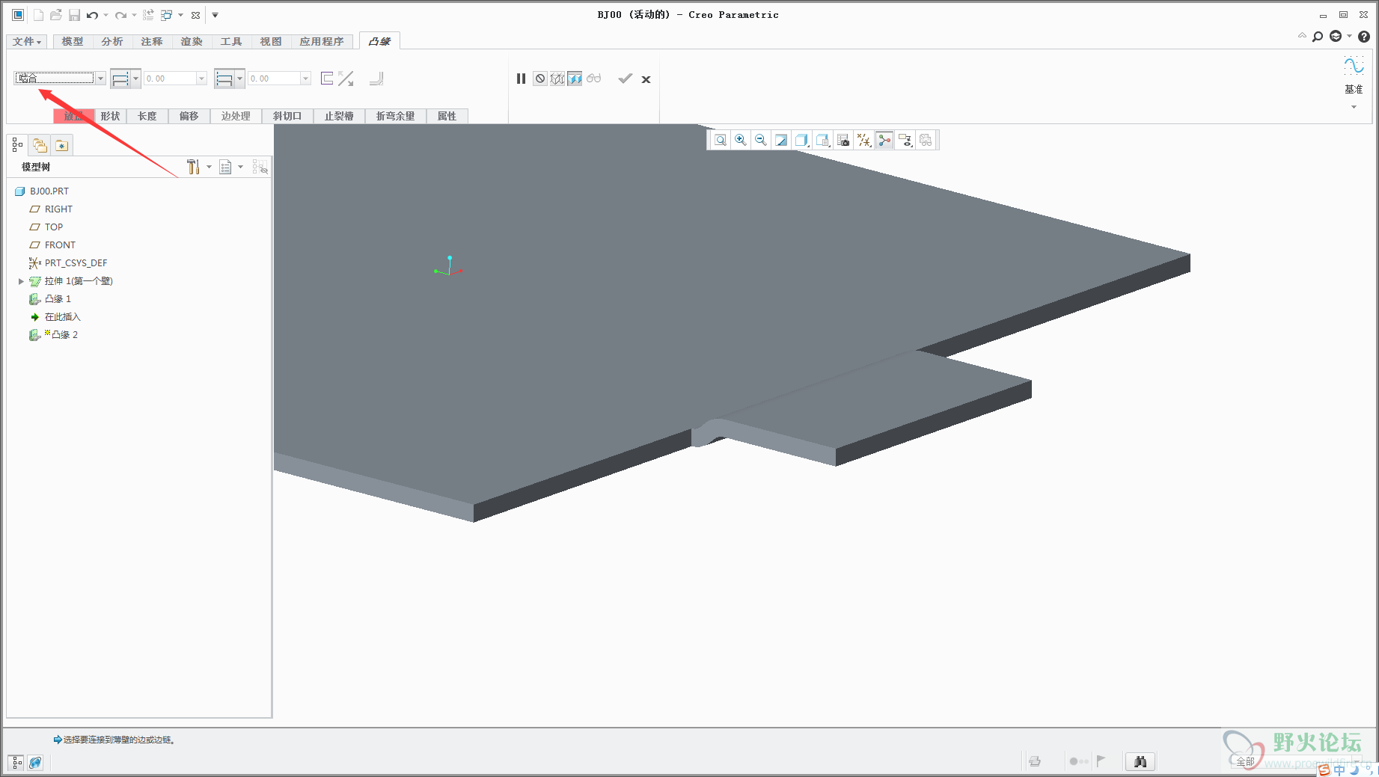Open the 折弯余量 panel tab
Image resolution: width=1379 pixels, height=777 pixels.
tap(395, 116)
